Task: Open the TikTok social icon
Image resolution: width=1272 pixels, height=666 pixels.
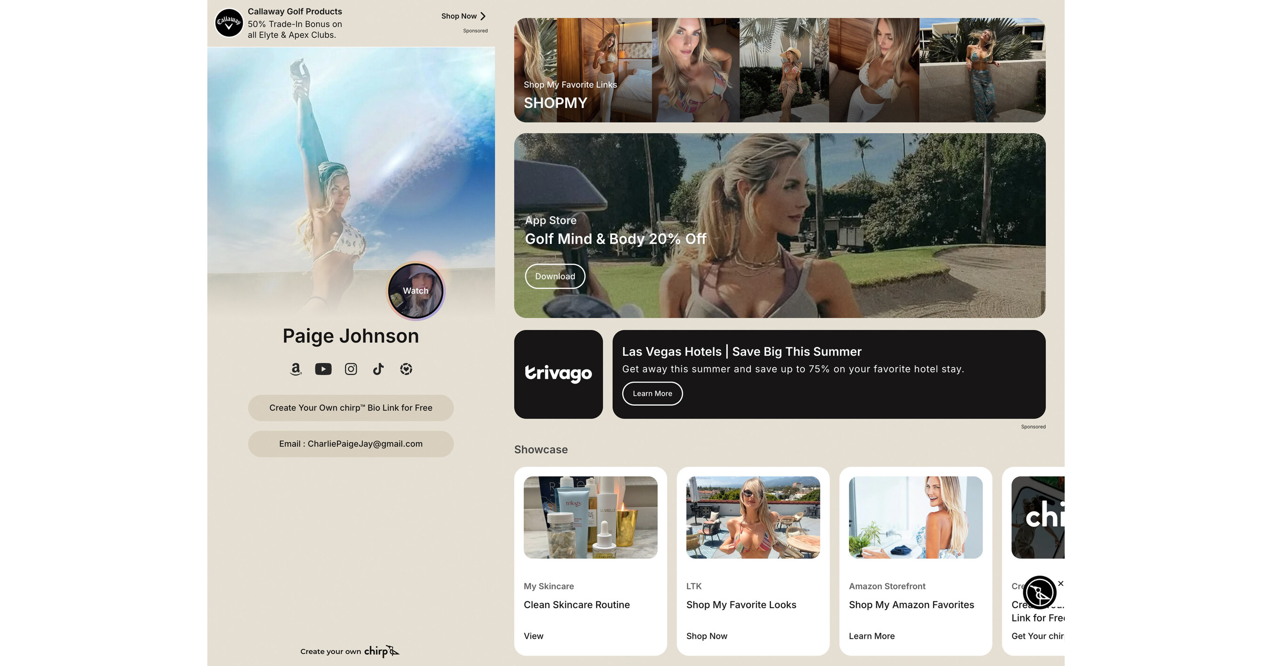Action: pos(378,369)
